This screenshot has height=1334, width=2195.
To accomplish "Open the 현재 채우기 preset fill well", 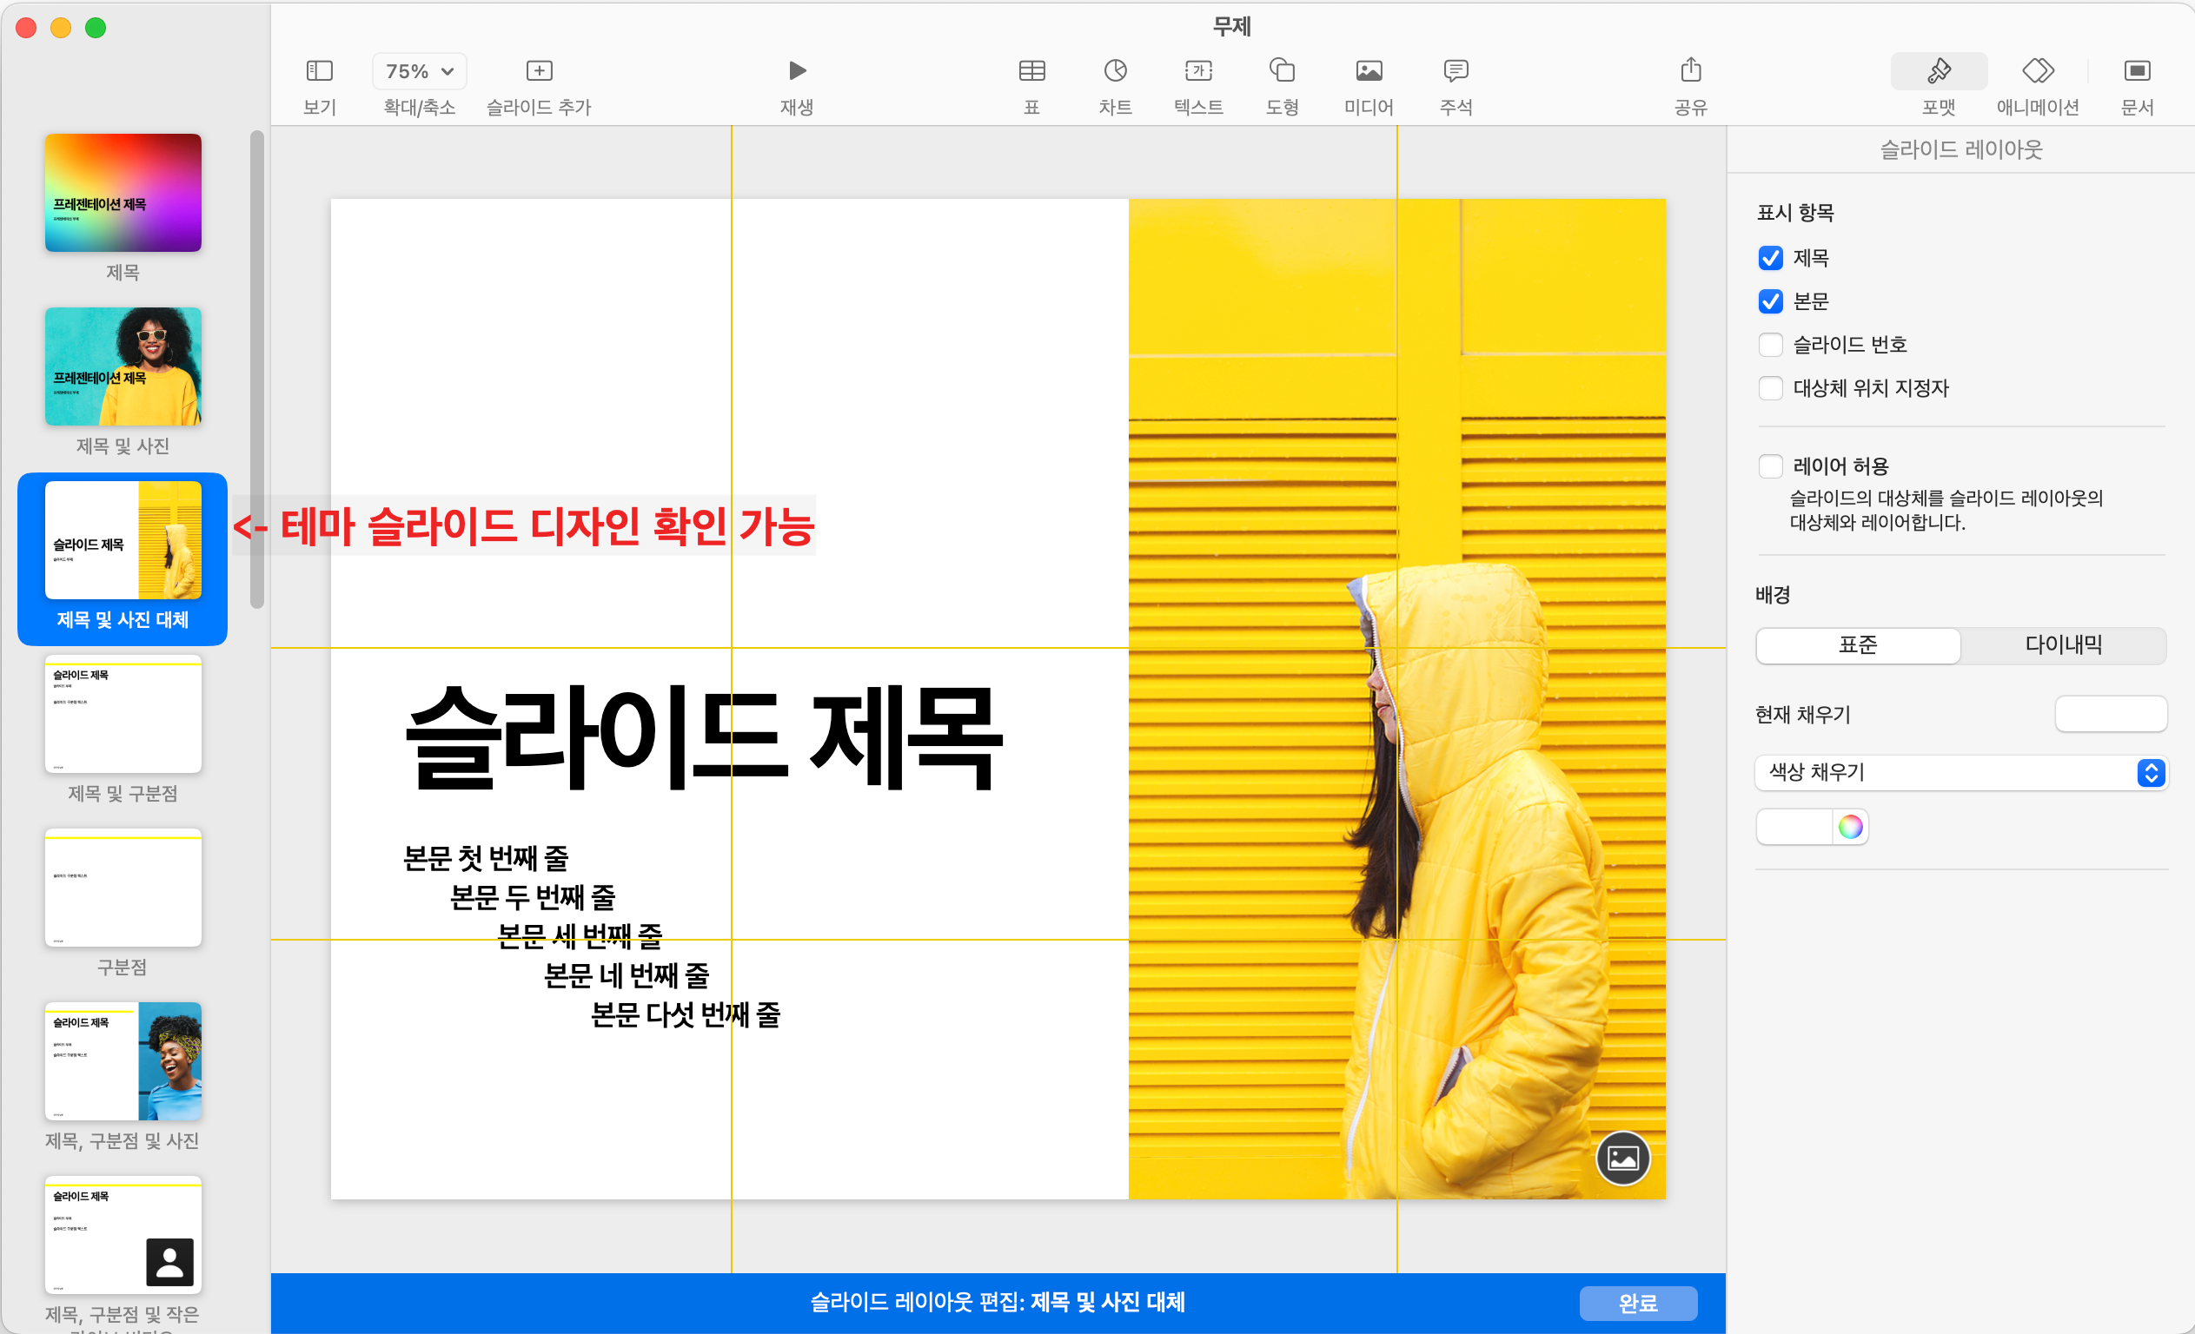I will click(2110, 714).
